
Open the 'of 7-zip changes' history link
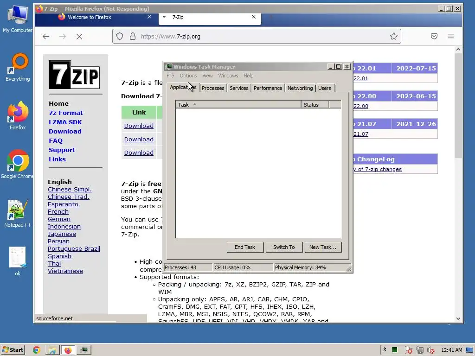click(x=377, y=169)
